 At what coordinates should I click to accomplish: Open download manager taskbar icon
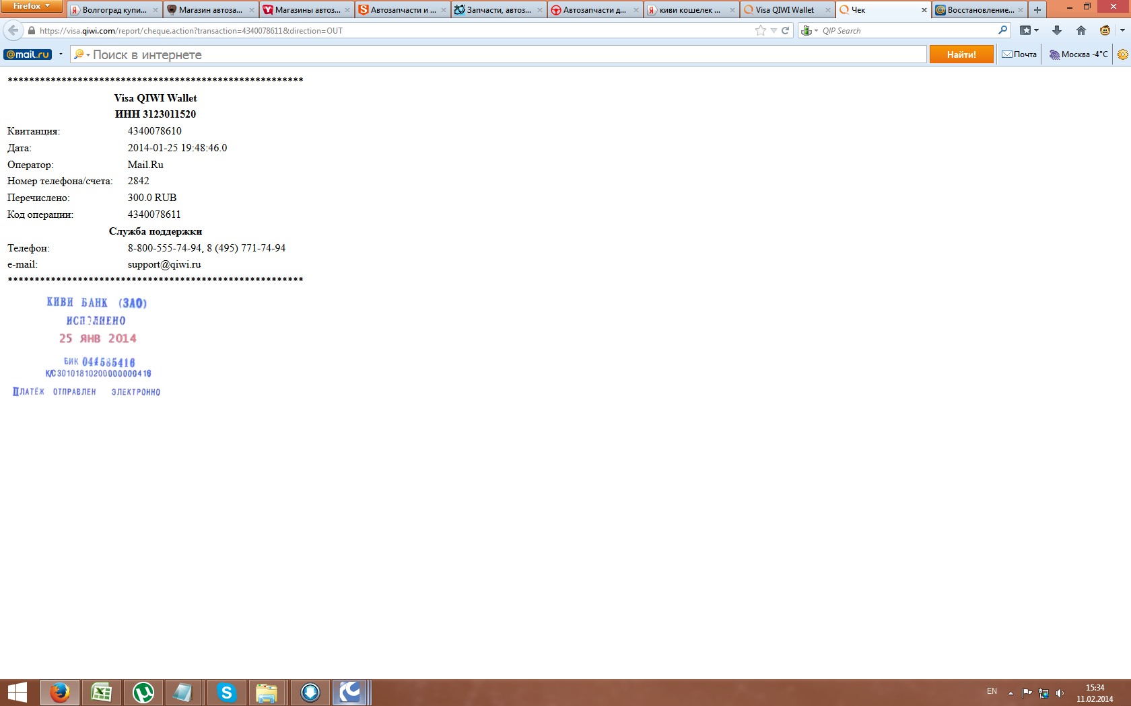[310, 693]
